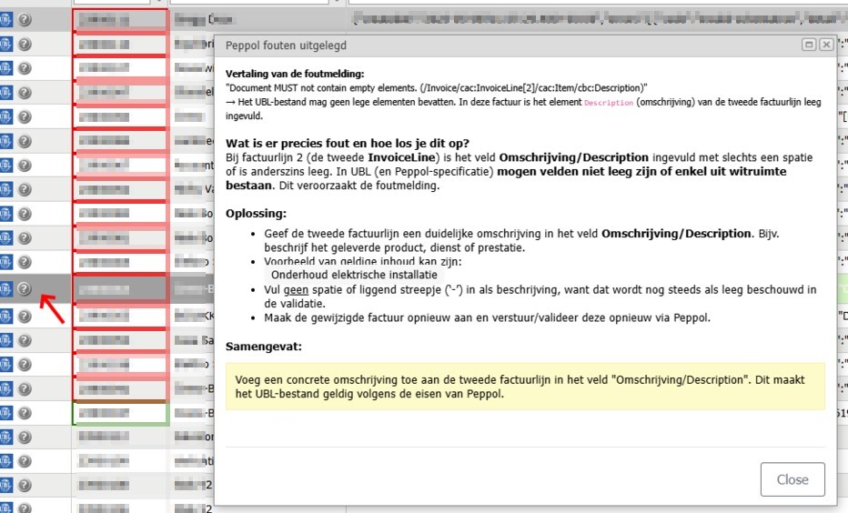
Task: Click bullet 'Maak de gewijzigde factuur opnieuw aan'
Action: pos(487,317)
